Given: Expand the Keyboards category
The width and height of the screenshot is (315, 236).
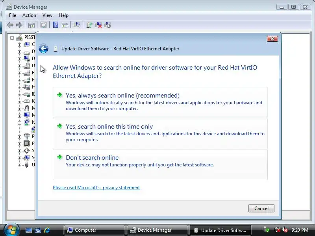Looking at the screenshot, I should click(19, 101).
